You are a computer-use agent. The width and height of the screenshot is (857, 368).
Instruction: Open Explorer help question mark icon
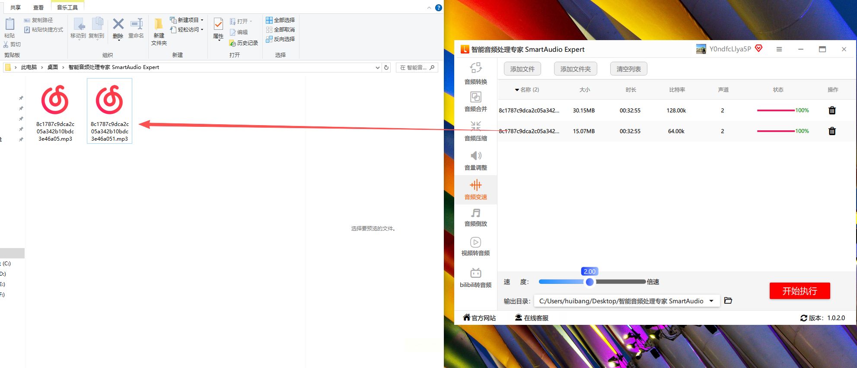click(x=439, y=8)
